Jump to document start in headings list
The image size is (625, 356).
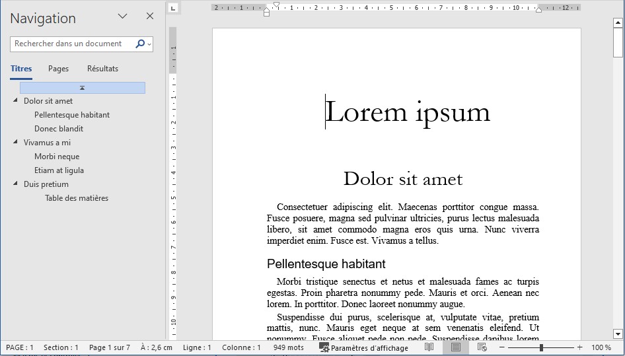[x=82, y=88]
